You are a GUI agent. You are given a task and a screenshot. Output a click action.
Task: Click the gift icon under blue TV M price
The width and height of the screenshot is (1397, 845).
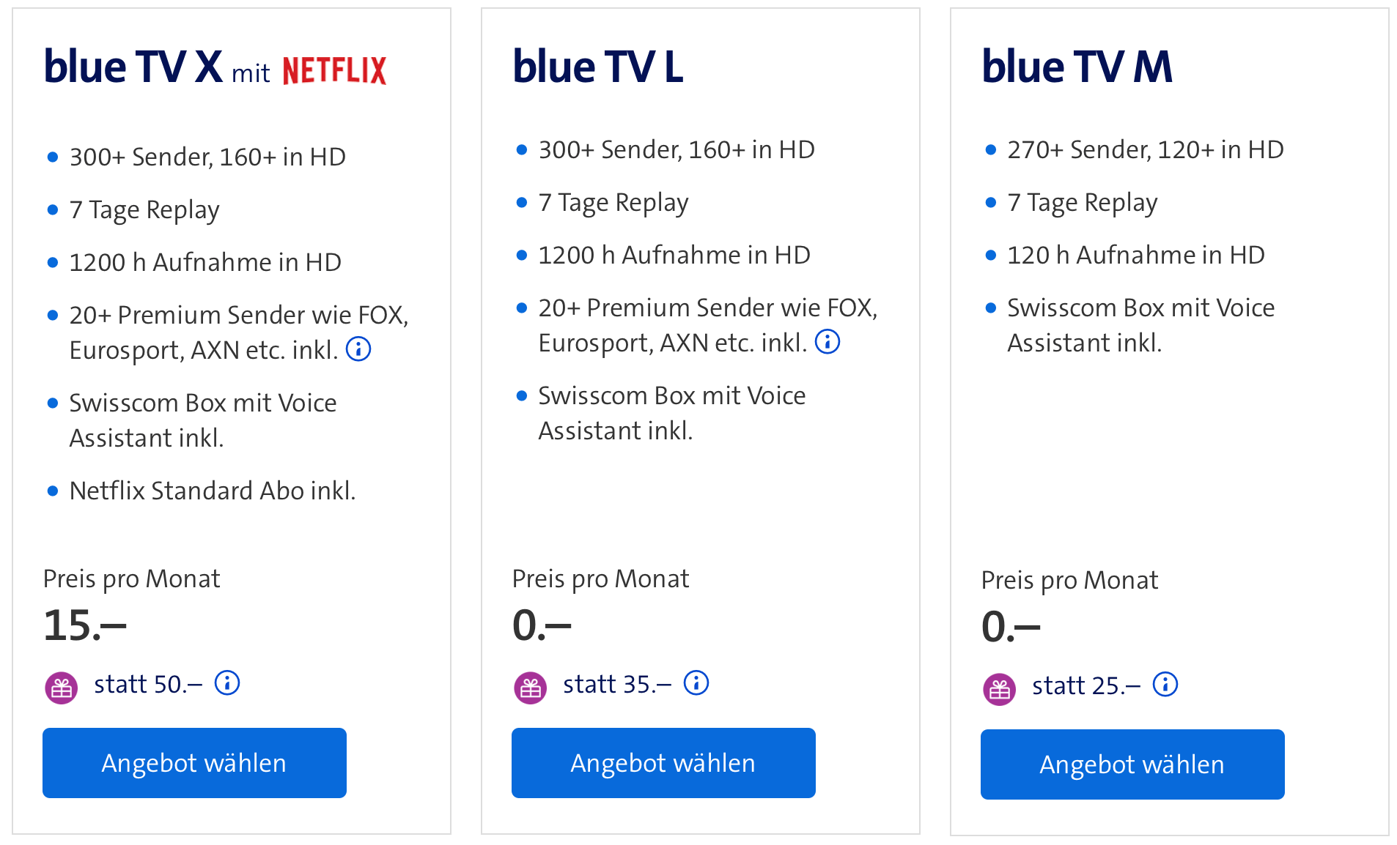point(999,688)
